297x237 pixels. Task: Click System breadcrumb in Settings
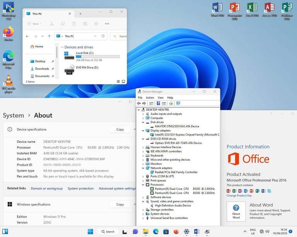click(13, 115)
